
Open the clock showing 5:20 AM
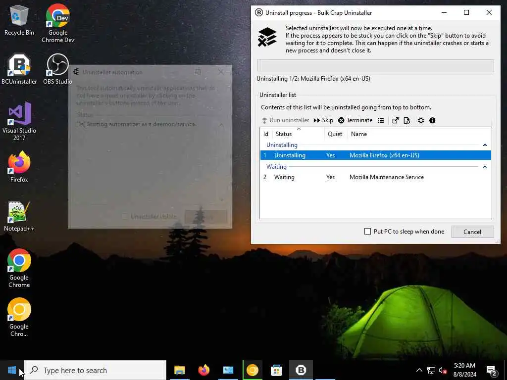pyautogui.click(x=464, y=370)
